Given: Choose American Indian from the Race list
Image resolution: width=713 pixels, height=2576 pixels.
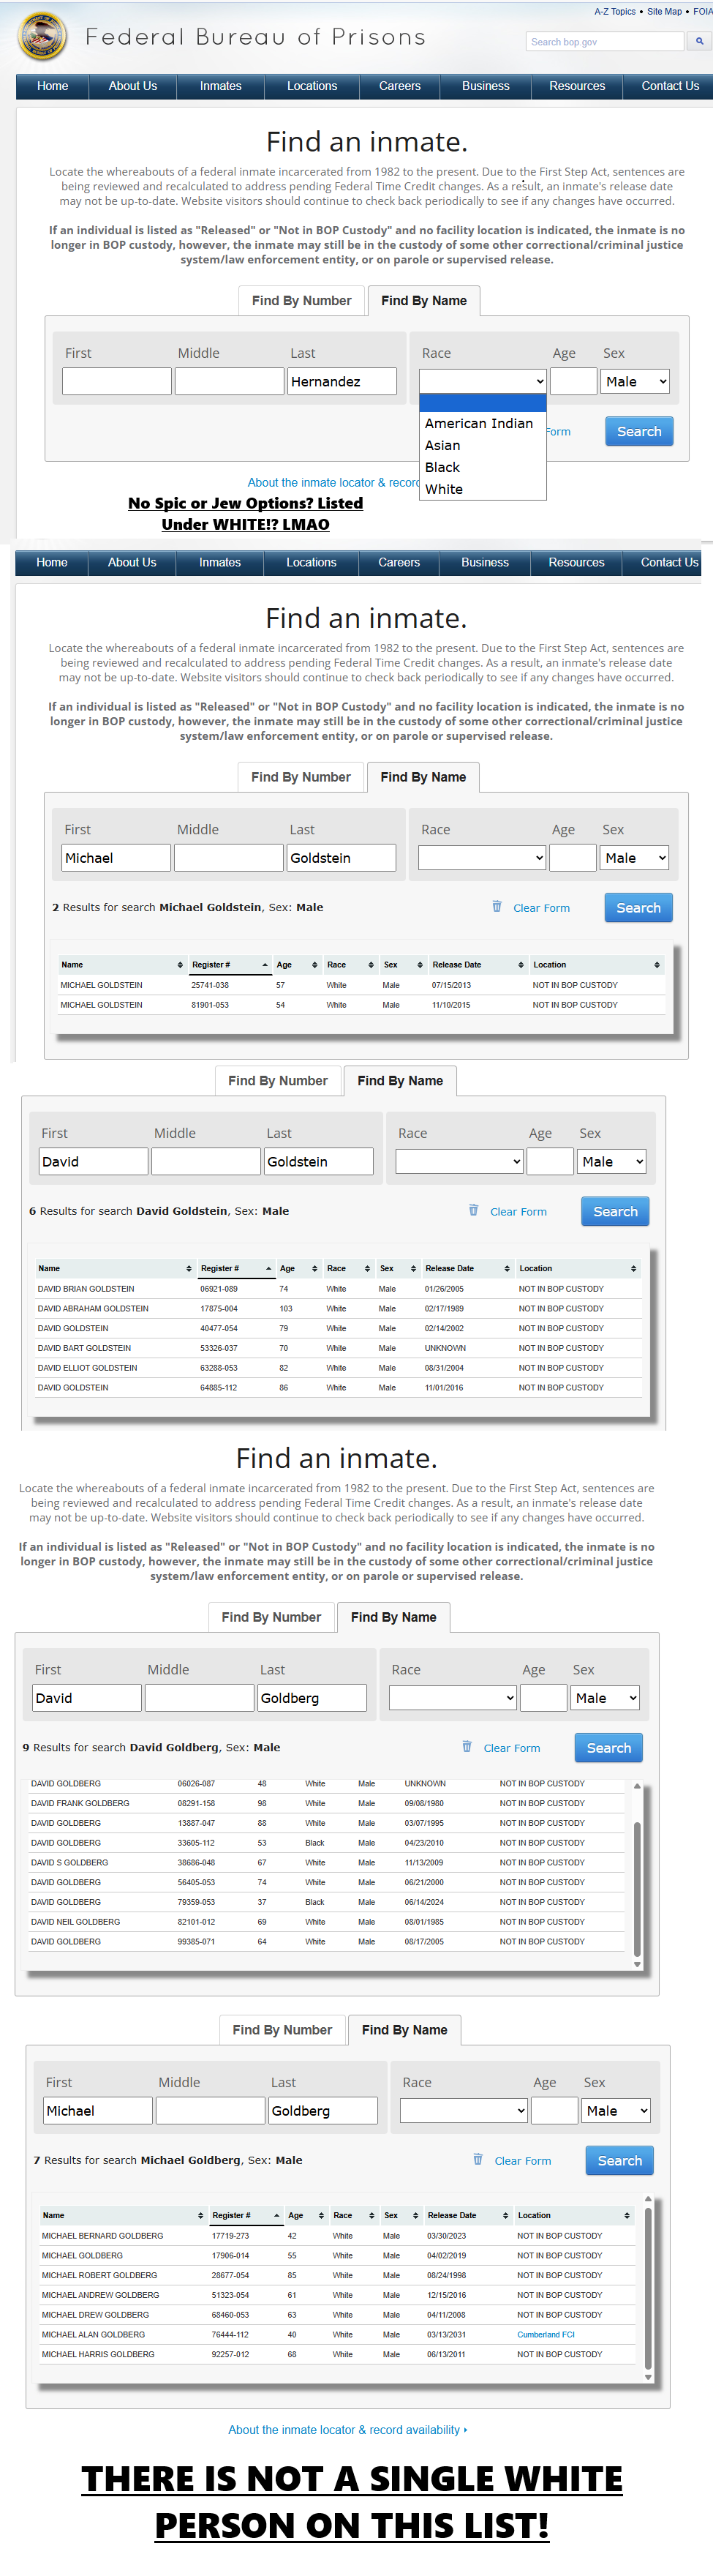Looking at the screenshot, I should tap(483, 423).
